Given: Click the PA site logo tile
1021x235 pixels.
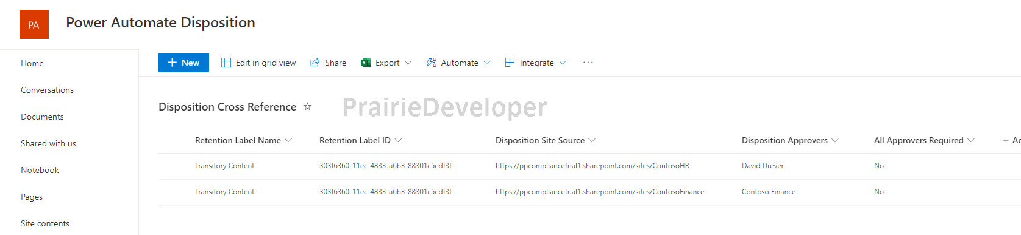Looking at the screenshot, I should point(34,24).
